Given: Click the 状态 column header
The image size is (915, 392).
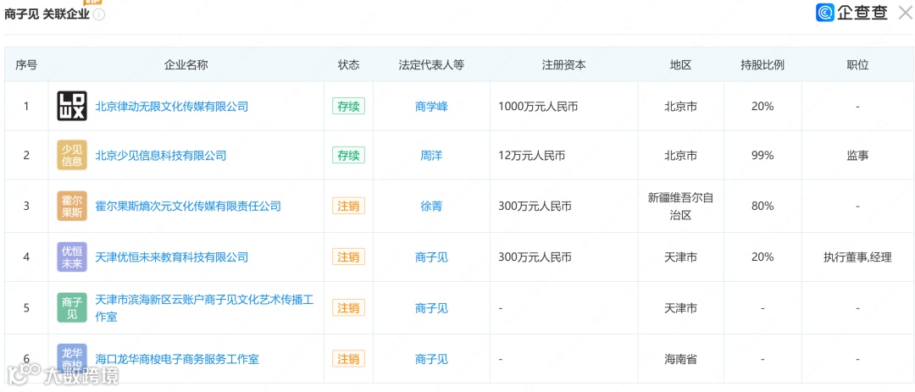Looking at the screenshot, I should click(348, 64).
